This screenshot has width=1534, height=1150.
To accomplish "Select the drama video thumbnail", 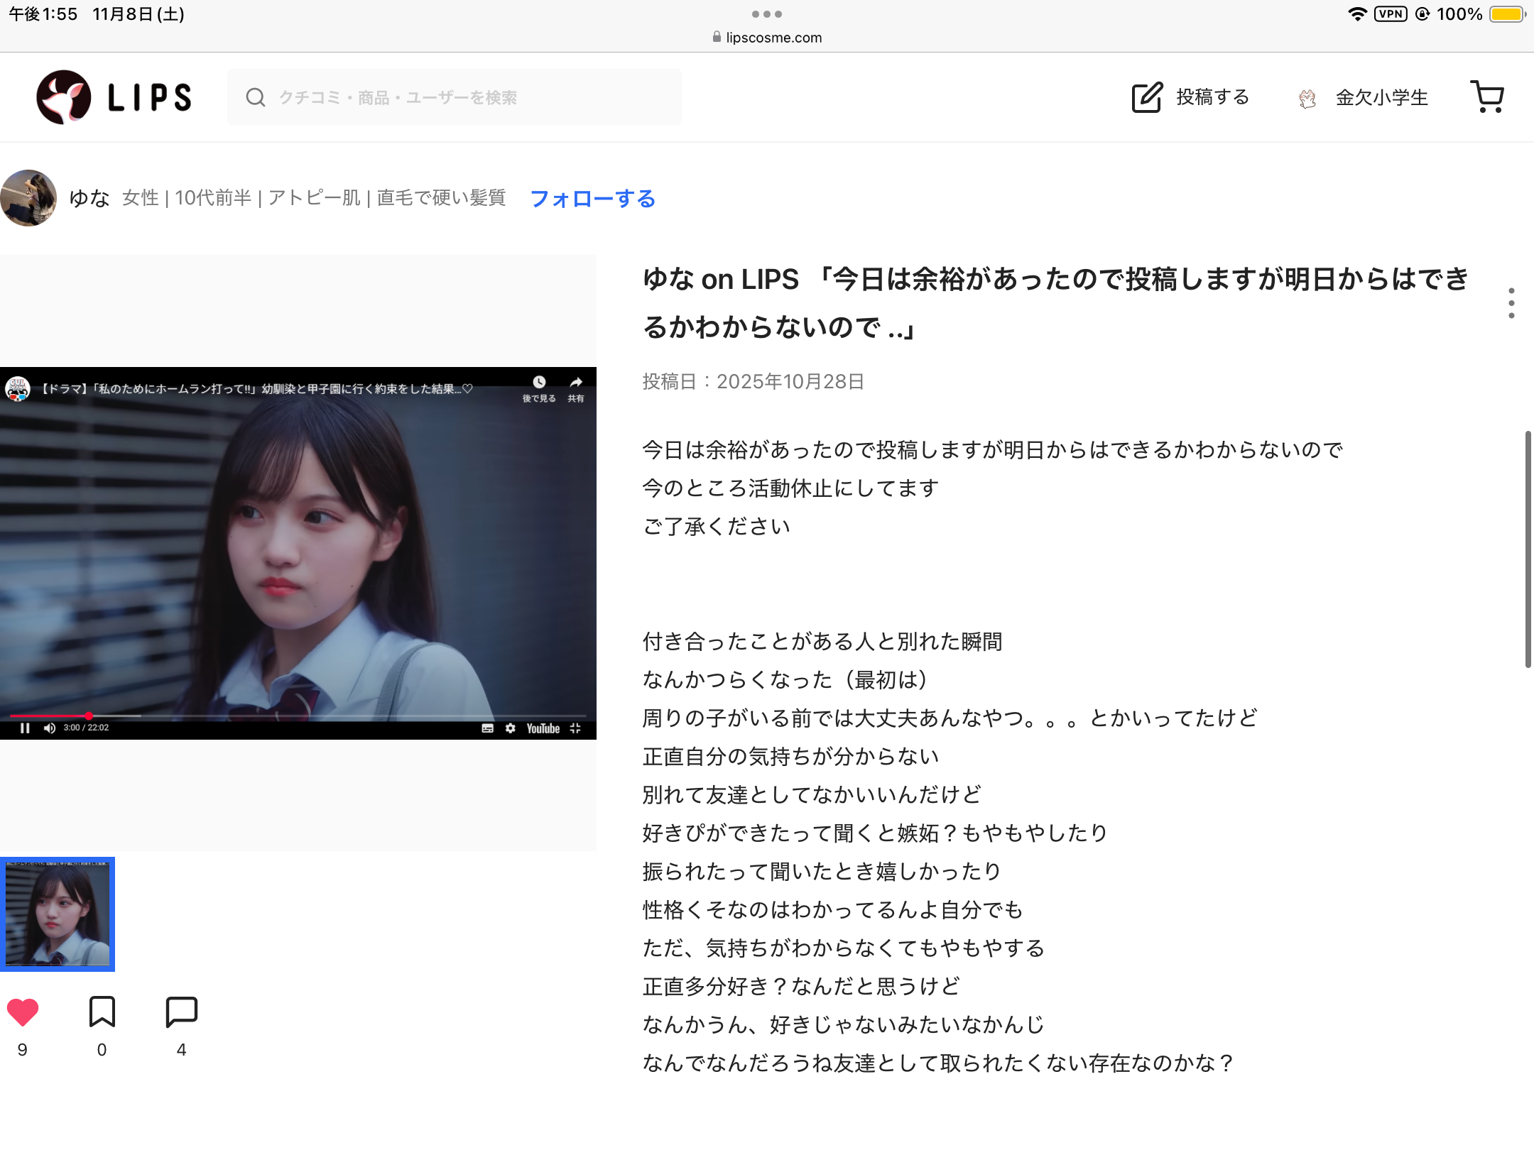I will point(59,914).
